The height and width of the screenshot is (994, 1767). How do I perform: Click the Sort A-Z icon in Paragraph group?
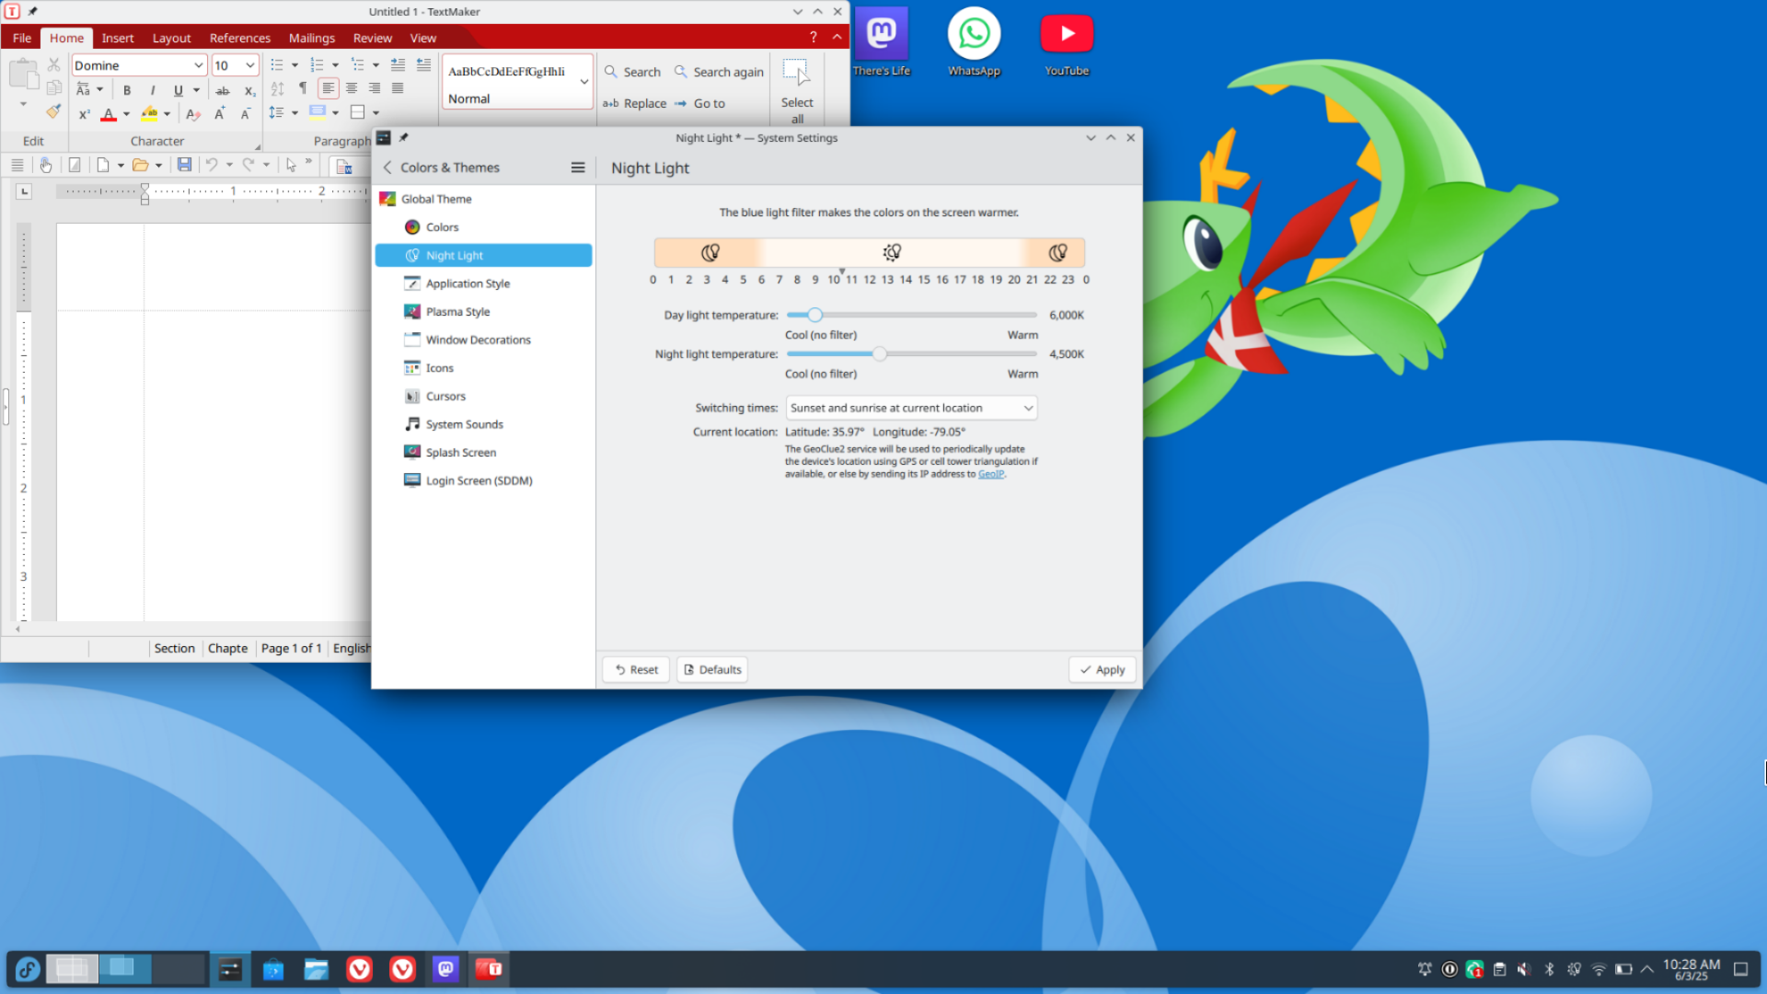point(278,88)
